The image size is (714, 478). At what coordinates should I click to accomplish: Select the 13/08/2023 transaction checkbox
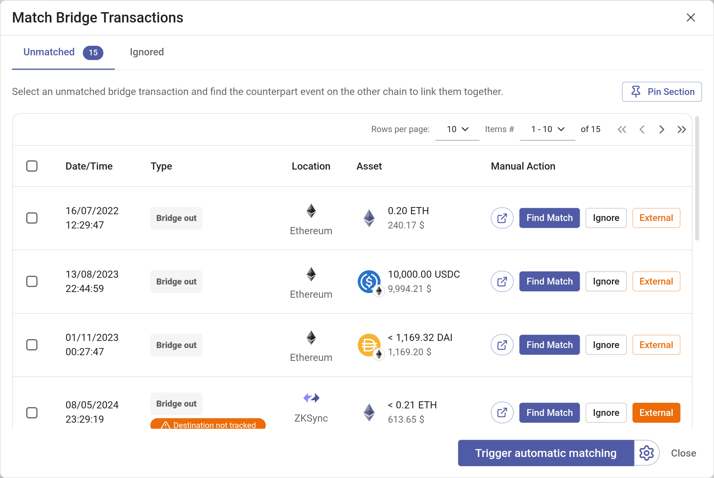coord(32,281)
